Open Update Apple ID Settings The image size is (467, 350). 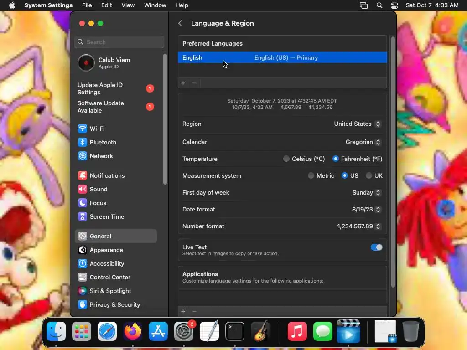115,89
